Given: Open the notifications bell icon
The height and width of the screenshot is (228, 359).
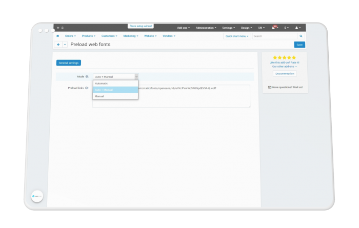Looking at the screenshot, I should tap(273, 28).
